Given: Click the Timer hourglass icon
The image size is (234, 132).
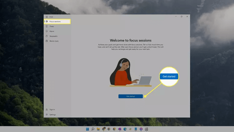Looking at the screenshot, I should pos(47,26).
